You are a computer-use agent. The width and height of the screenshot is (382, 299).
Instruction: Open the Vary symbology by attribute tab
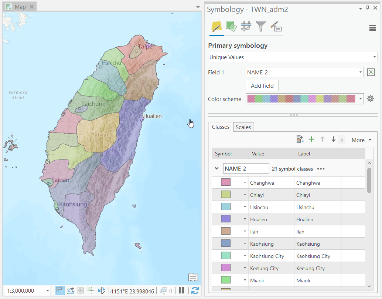[x=231, y=27]
